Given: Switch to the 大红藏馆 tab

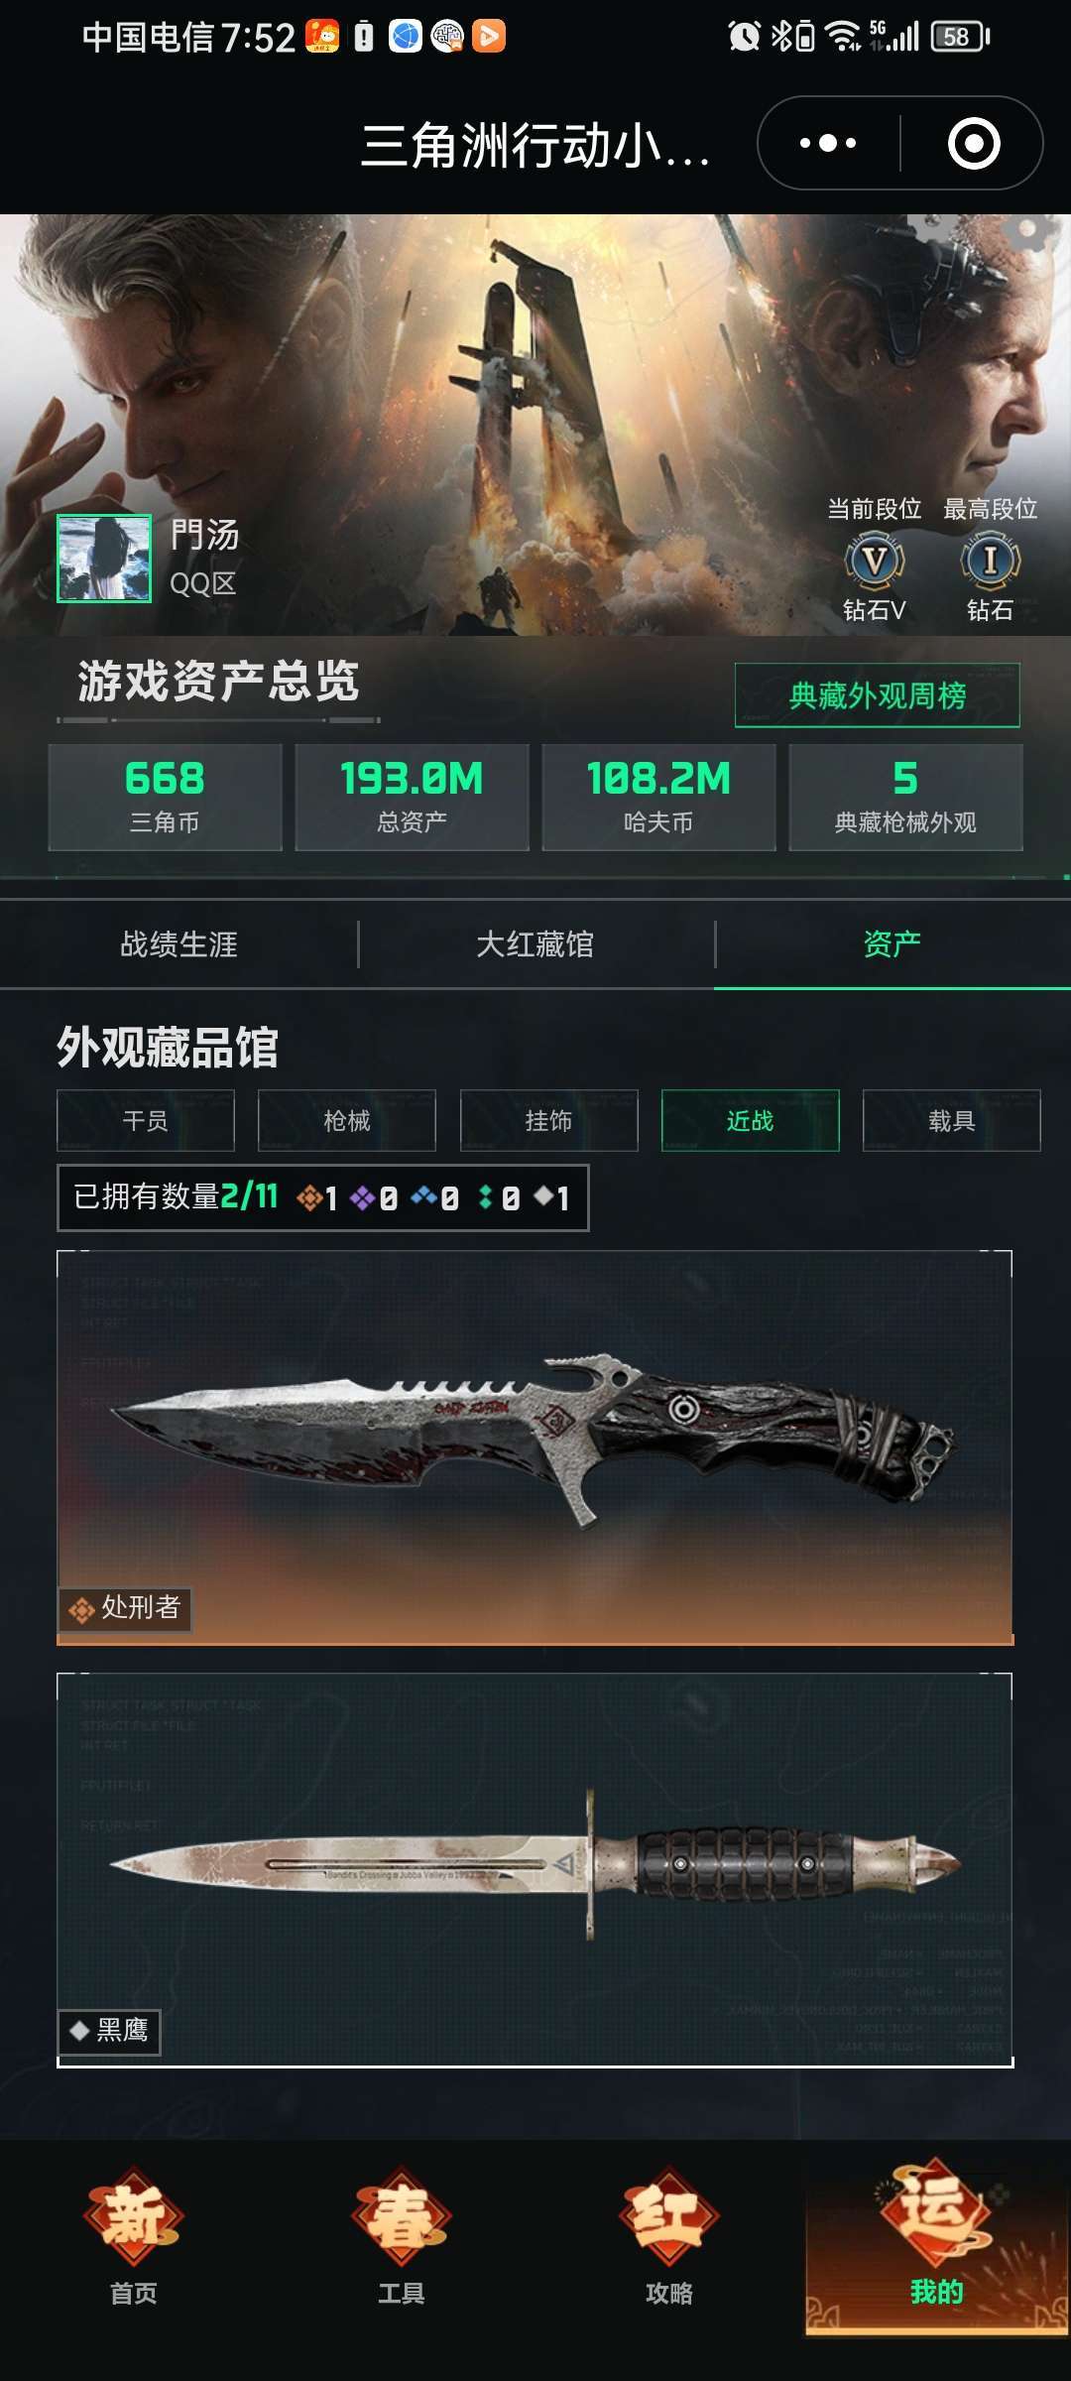Looking at the screenshot, I should (x=535, y=944).
